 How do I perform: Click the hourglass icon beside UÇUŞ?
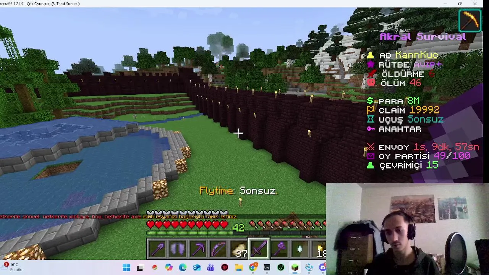click(370, 120)
